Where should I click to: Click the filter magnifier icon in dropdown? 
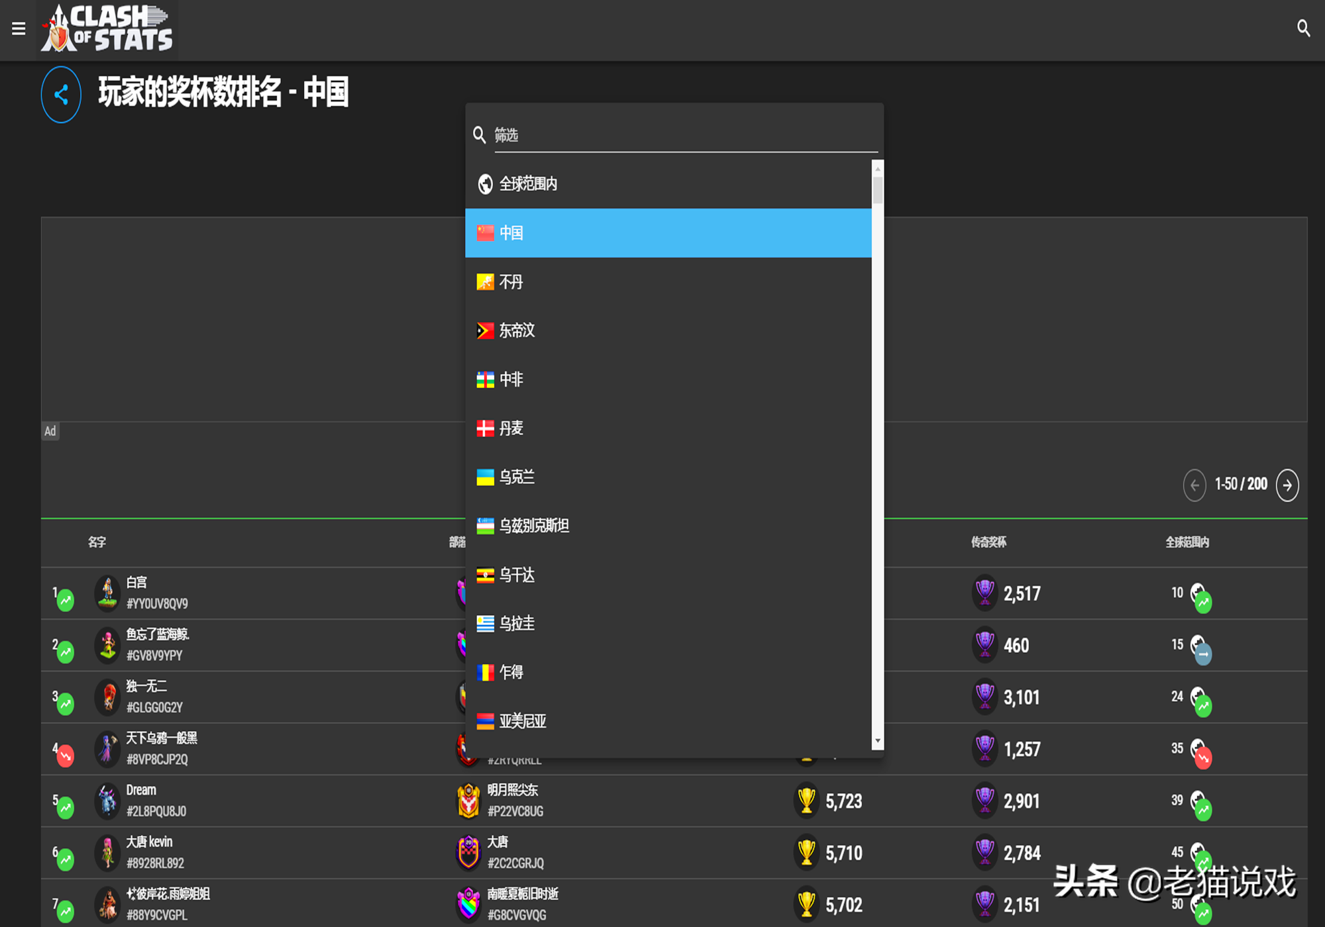click(x=480, y=135)
